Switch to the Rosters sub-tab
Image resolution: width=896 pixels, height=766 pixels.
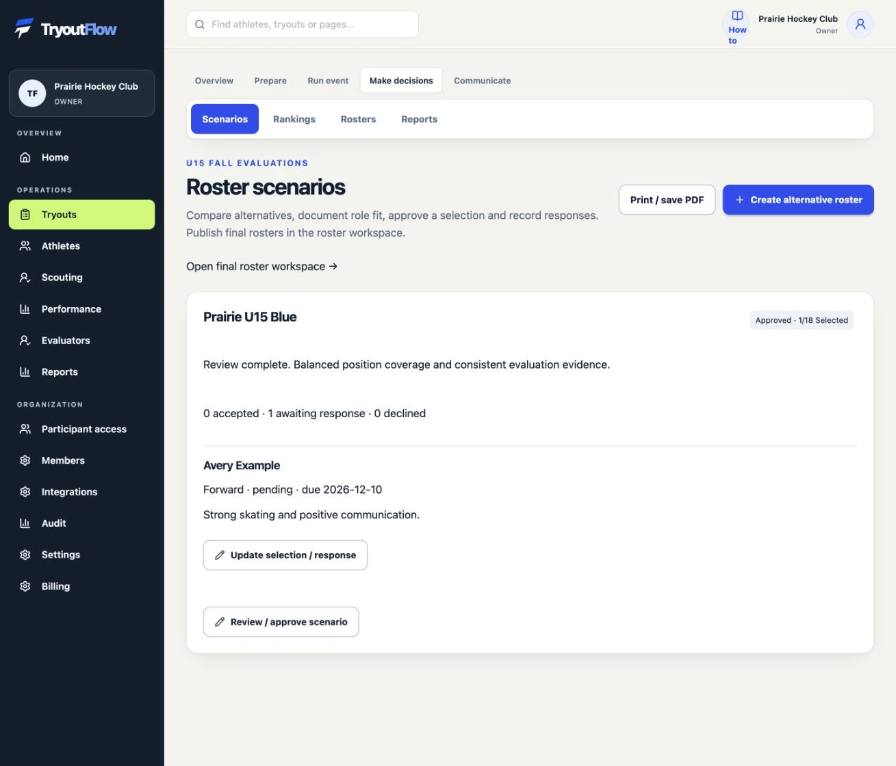tap(358, 119)
